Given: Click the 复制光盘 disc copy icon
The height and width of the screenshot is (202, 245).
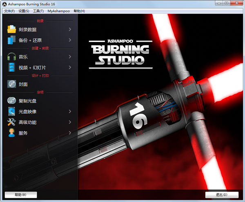Looking at the screenshot, I should tap(11, 101).
